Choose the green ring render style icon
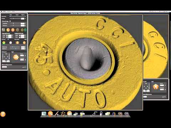Image resolution: width=171 pixels, height=128 pixels. coord(25,30)
